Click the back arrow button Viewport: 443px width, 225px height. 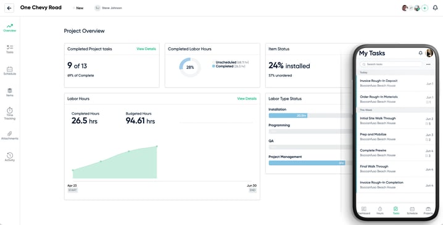click(9, 8)
